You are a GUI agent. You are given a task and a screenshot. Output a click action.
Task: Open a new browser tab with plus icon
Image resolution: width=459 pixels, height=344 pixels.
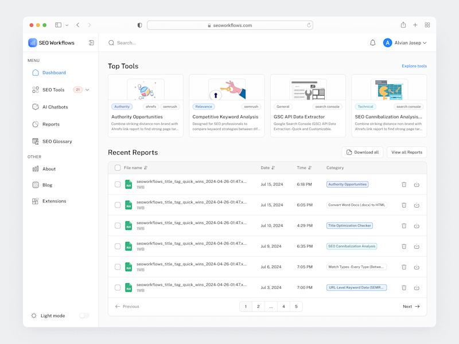click(x=415, y=25)
